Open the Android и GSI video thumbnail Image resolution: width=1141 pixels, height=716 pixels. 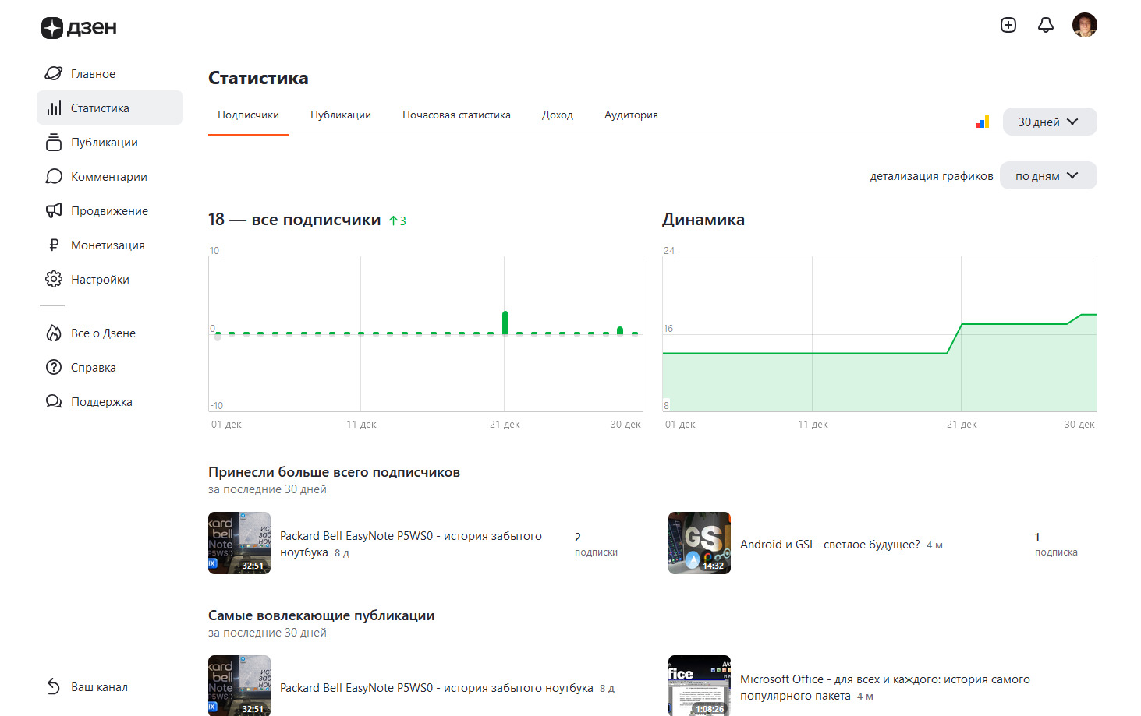pyautogui.click(x=700, y=543)
